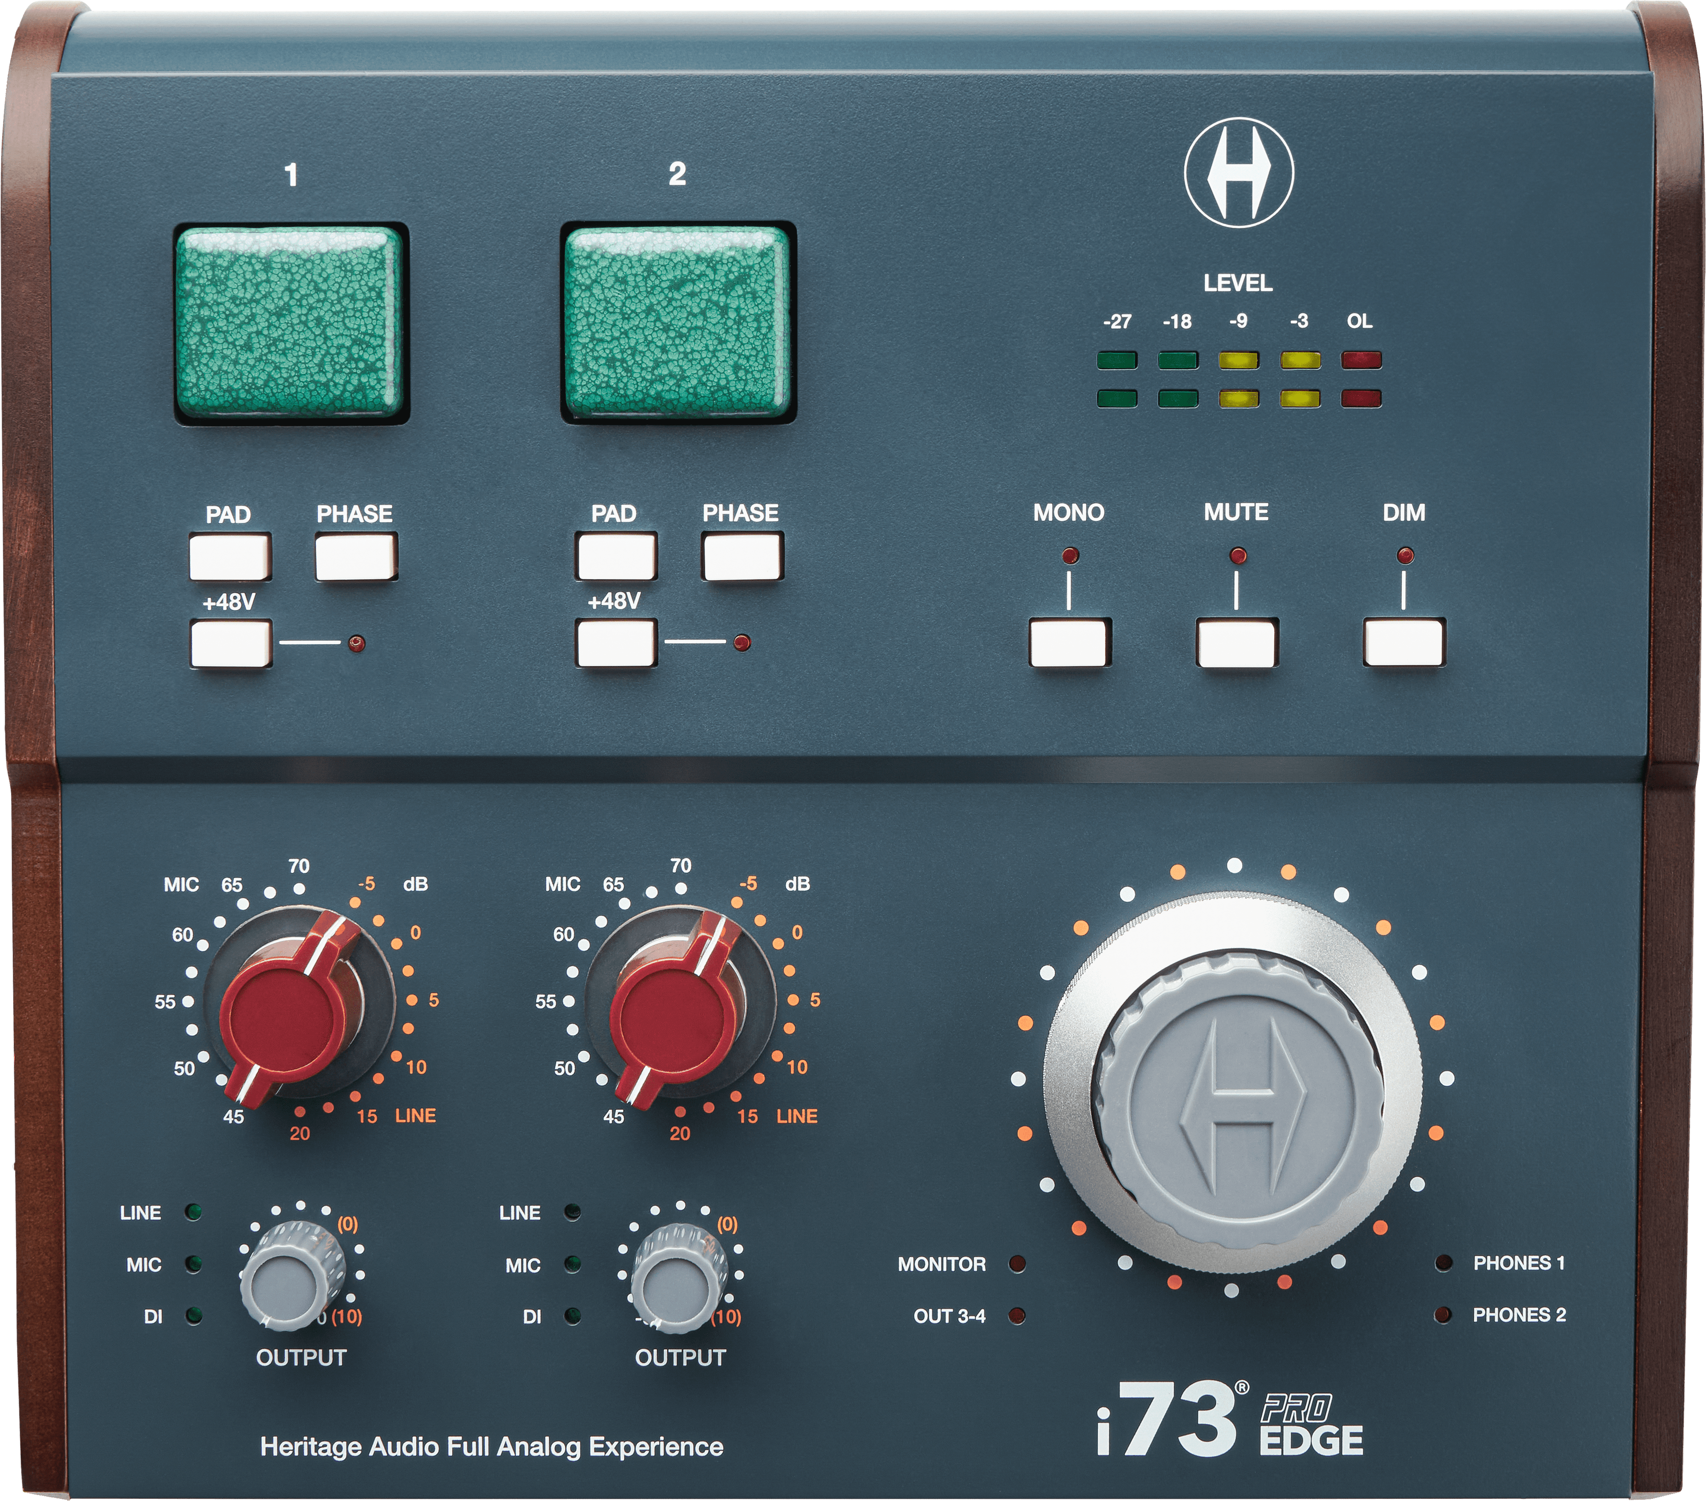Click channel 1 LINE indicator LED
The image size is (1706, 1501).
click(x=194, y=1212)
